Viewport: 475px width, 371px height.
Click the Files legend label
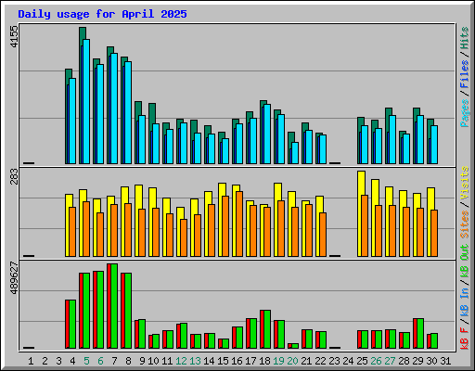[x=465, y=73]
